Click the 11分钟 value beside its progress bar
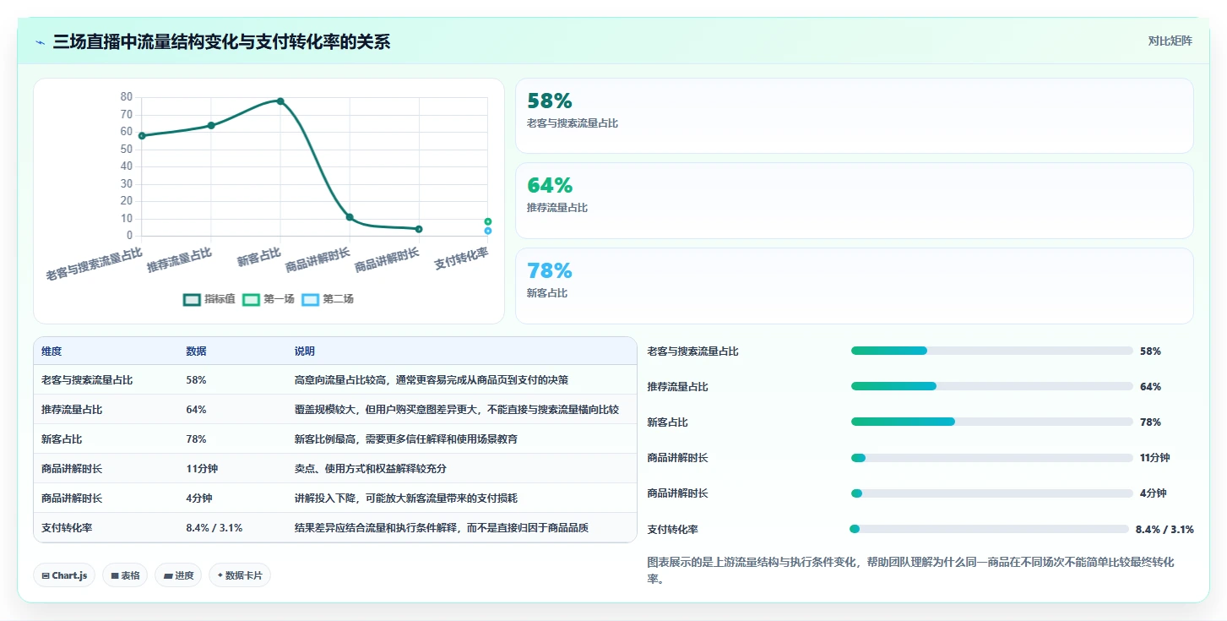The width and height of the screenshot is (1227, 621). click(1154, 458)
